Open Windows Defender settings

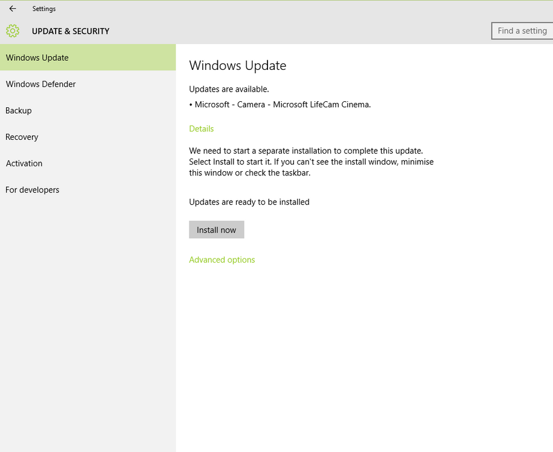pyautogui.click(x=88, y=84)
